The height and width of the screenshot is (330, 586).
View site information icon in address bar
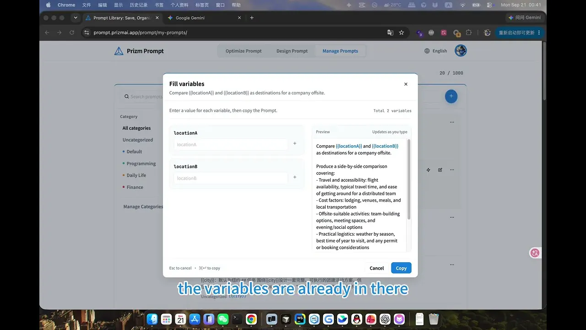coord(87,33)
